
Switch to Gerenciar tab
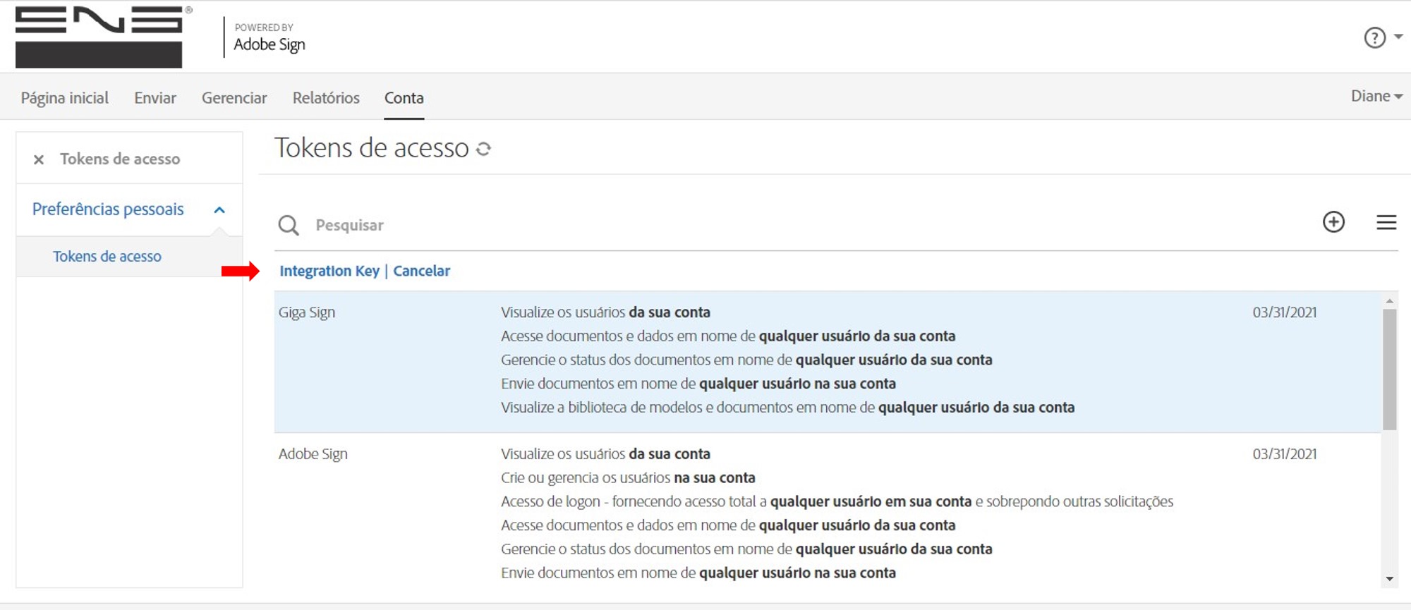234,98
